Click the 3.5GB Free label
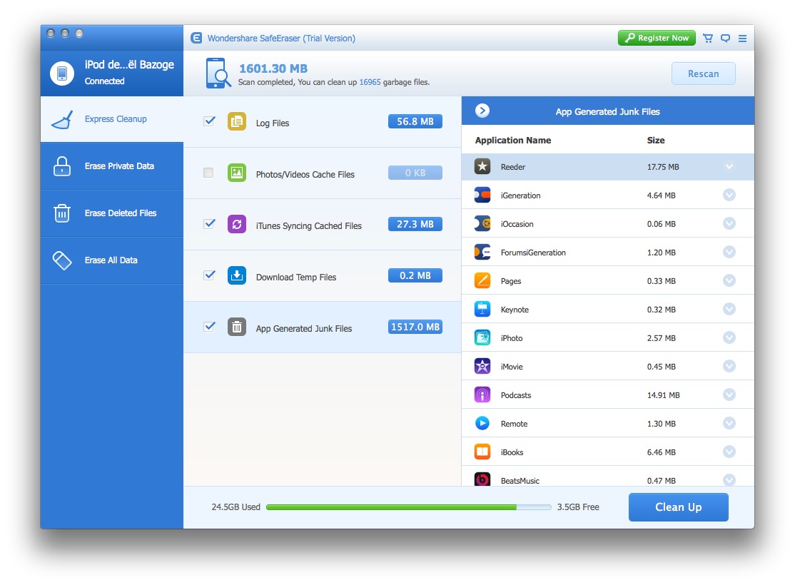 pyautogui.click(x=578, y=507)
